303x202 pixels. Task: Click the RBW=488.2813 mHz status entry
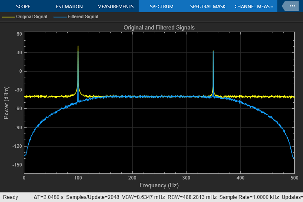[x=192, y=197]
